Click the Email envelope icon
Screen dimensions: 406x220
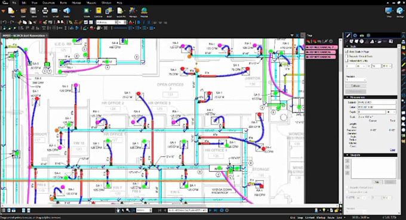[55, 11]
